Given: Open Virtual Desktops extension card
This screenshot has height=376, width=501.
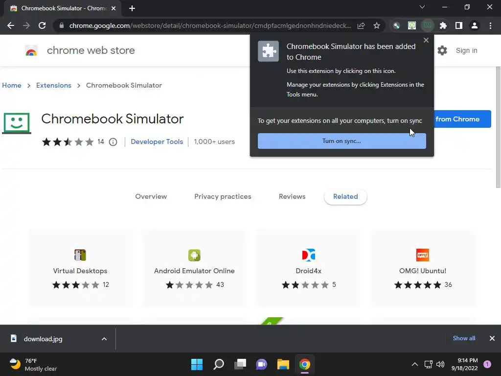Looking at the screenshot, I should coord(80,268).
